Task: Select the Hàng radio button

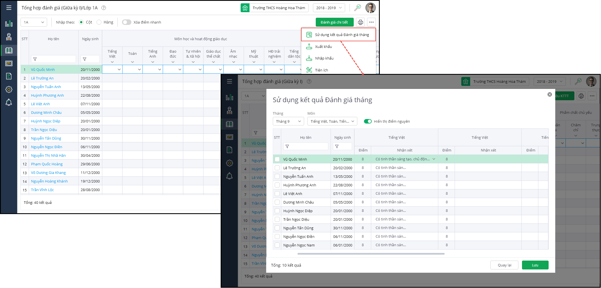Action: tap(99, 22)
